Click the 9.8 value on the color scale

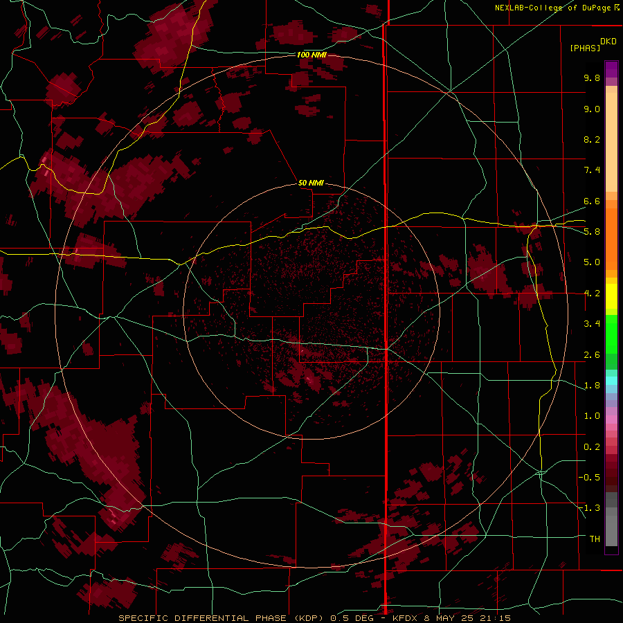[592, 78]
